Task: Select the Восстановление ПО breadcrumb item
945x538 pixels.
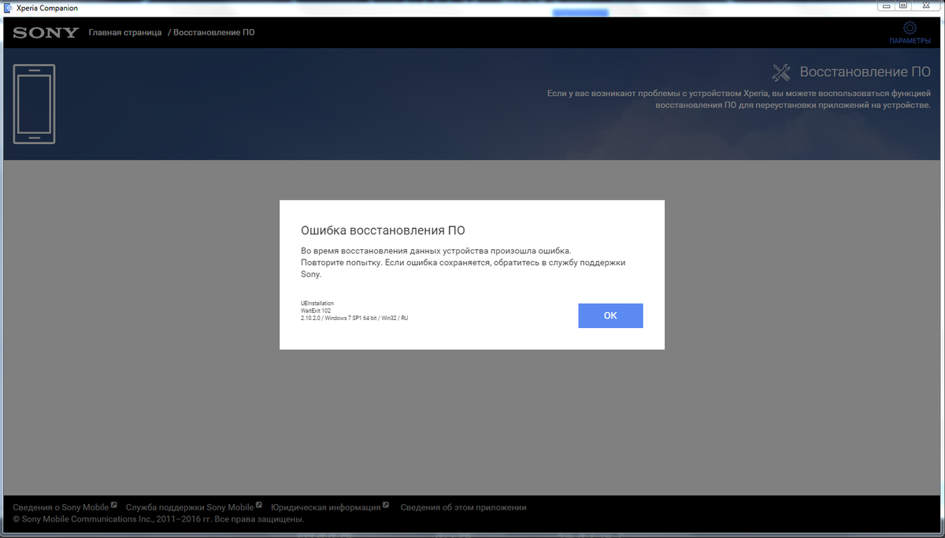Action: (213, 32)
